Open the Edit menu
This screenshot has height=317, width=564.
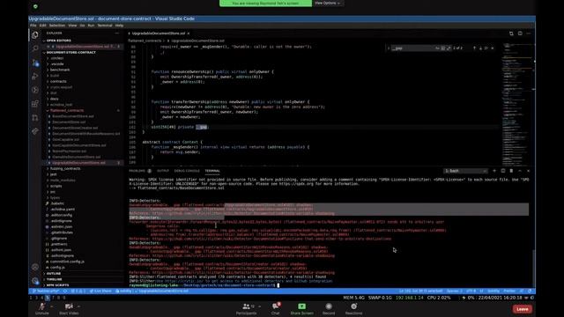pyautogui.click(x=42, y=26)
